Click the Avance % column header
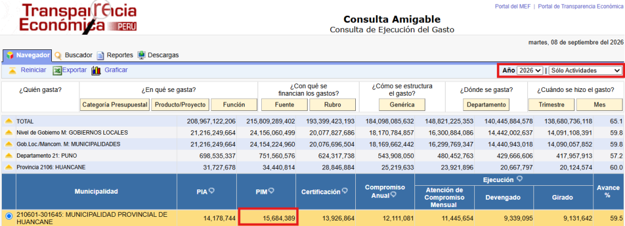This screenshot has height=226, width=625. pos(608,191)
